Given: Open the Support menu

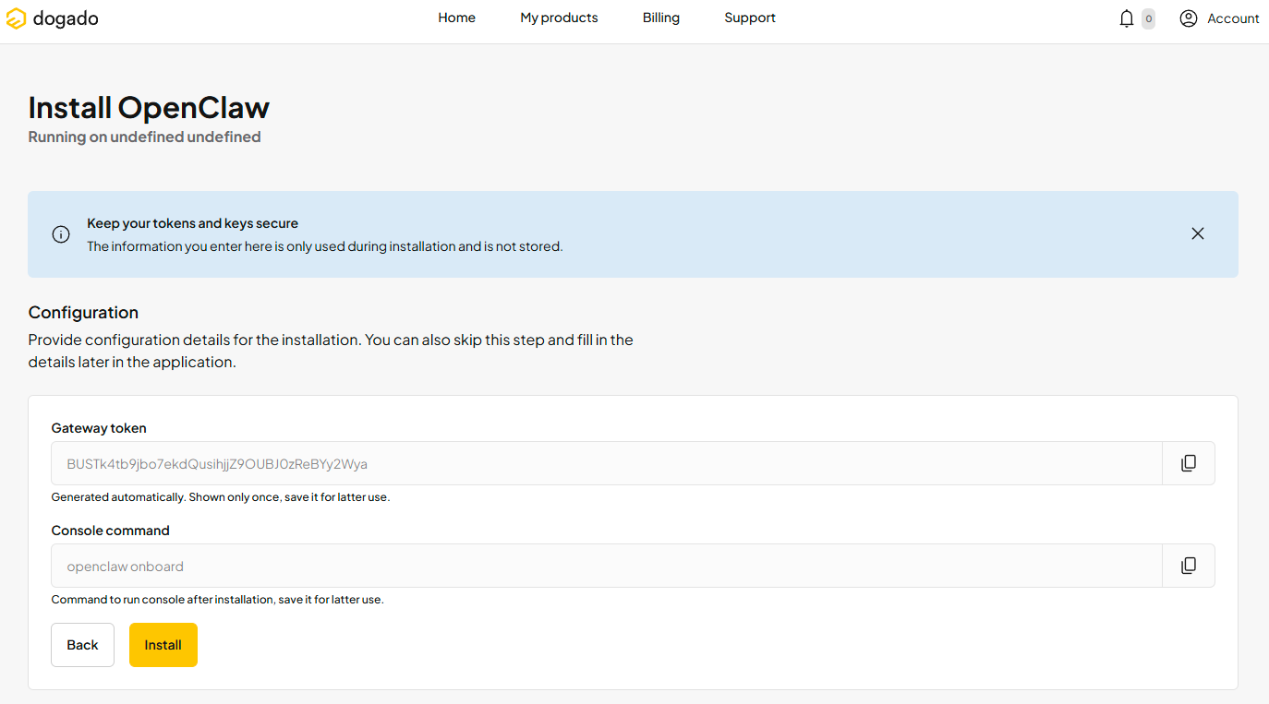Looking at the screenshot, I should [x=750, y=18].
